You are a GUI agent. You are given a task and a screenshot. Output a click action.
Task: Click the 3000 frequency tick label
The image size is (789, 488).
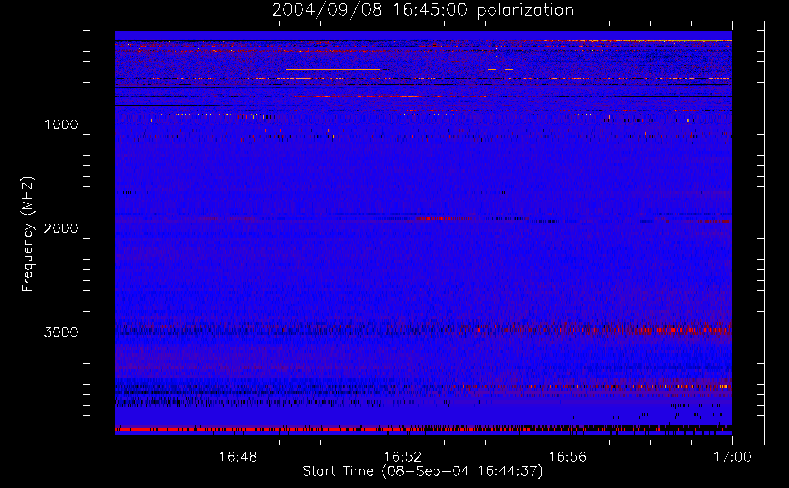coord(61,332)
